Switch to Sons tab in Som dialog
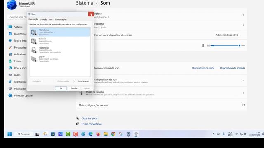Screen dimensions: 264x148 click(50, 19)
